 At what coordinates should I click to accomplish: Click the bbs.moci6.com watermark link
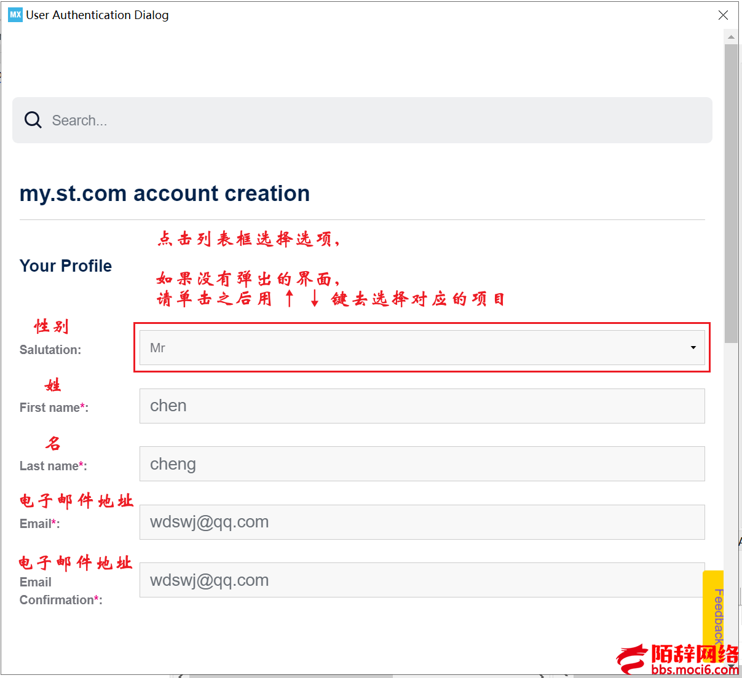point(695,670)
